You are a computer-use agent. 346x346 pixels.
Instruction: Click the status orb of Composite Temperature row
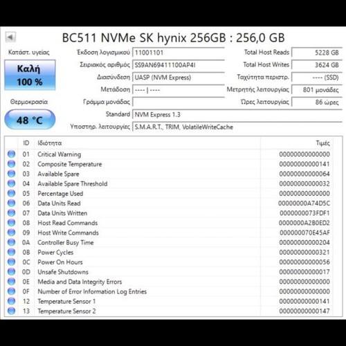click(11, 164)
